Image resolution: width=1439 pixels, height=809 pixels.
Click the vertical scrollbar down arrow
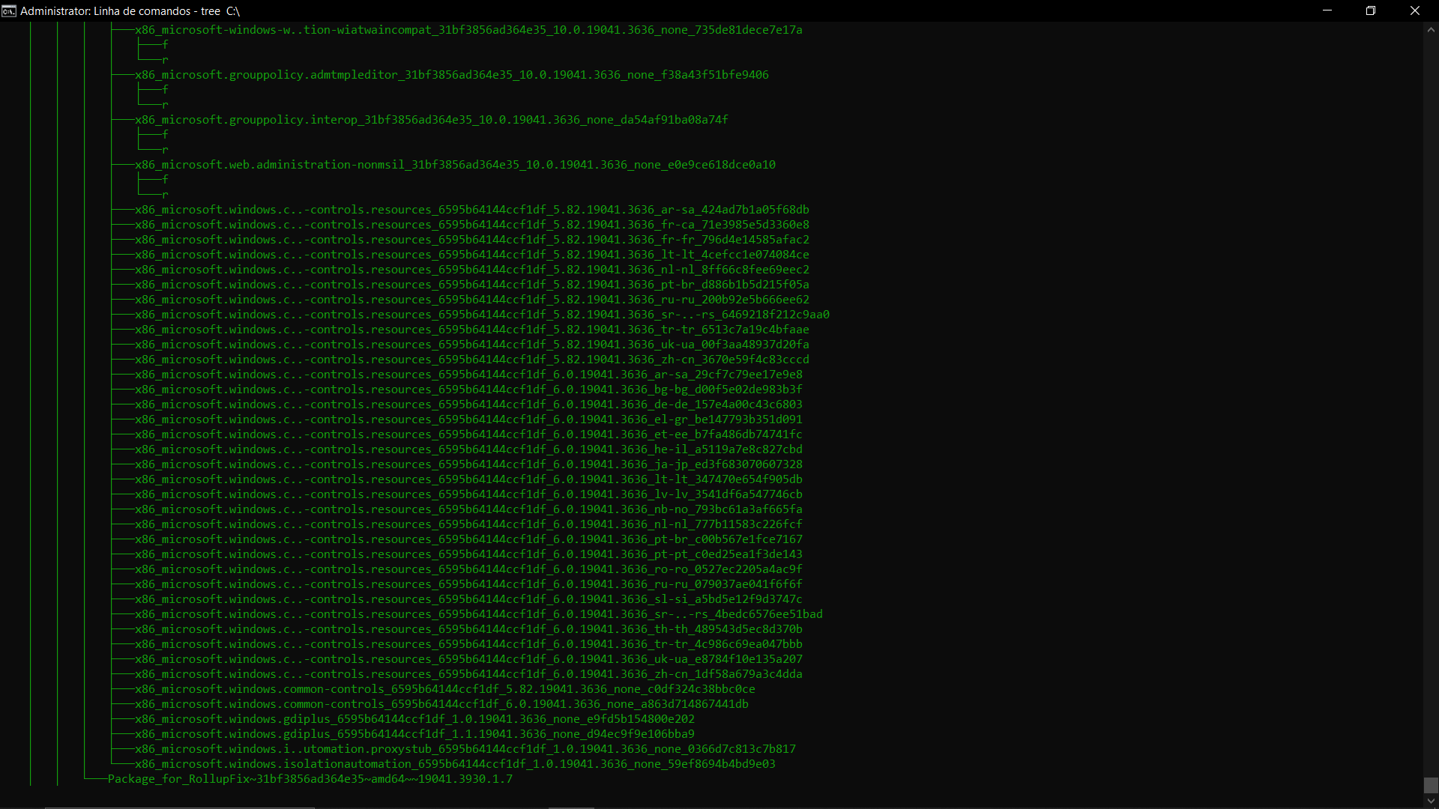pyautogui.click(x=1431, y=801)
